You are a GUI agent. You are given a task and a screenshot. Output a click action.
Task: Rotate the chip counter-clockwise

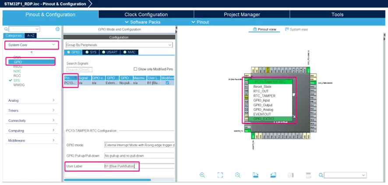tap(273, 175)
